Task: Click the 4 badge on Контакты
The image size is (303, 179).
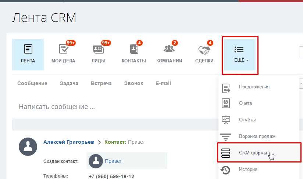Action: [139, 43]
